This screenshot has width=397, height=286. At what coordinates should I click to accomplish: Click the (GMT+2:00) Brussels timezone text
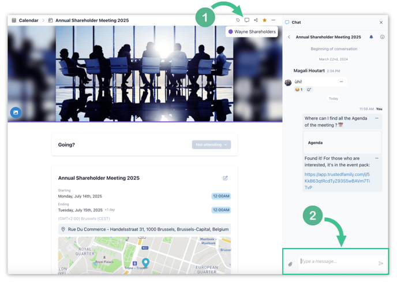(84, 218)
